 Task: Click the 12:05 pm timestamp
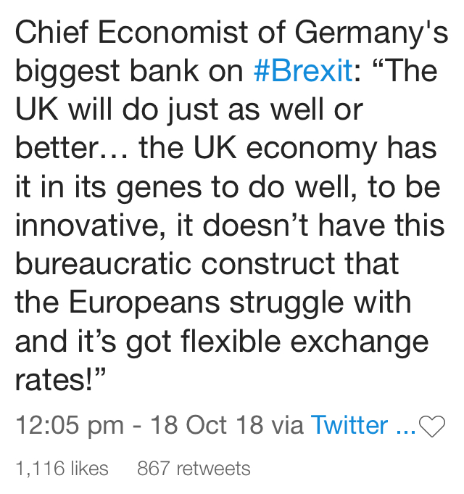70,426
